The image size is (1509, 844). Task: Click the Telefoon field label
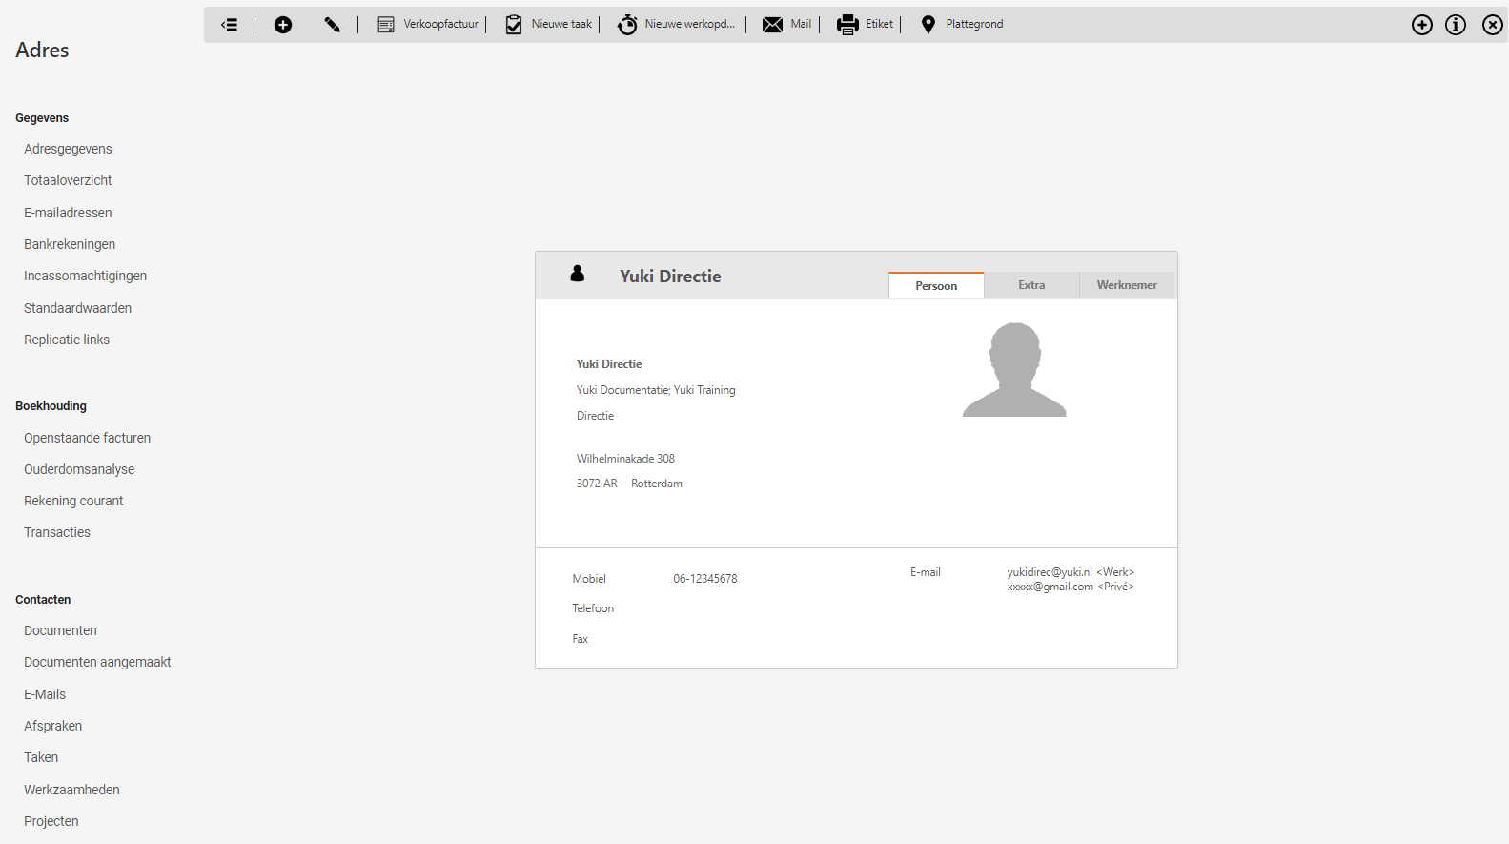click(593, 608)
